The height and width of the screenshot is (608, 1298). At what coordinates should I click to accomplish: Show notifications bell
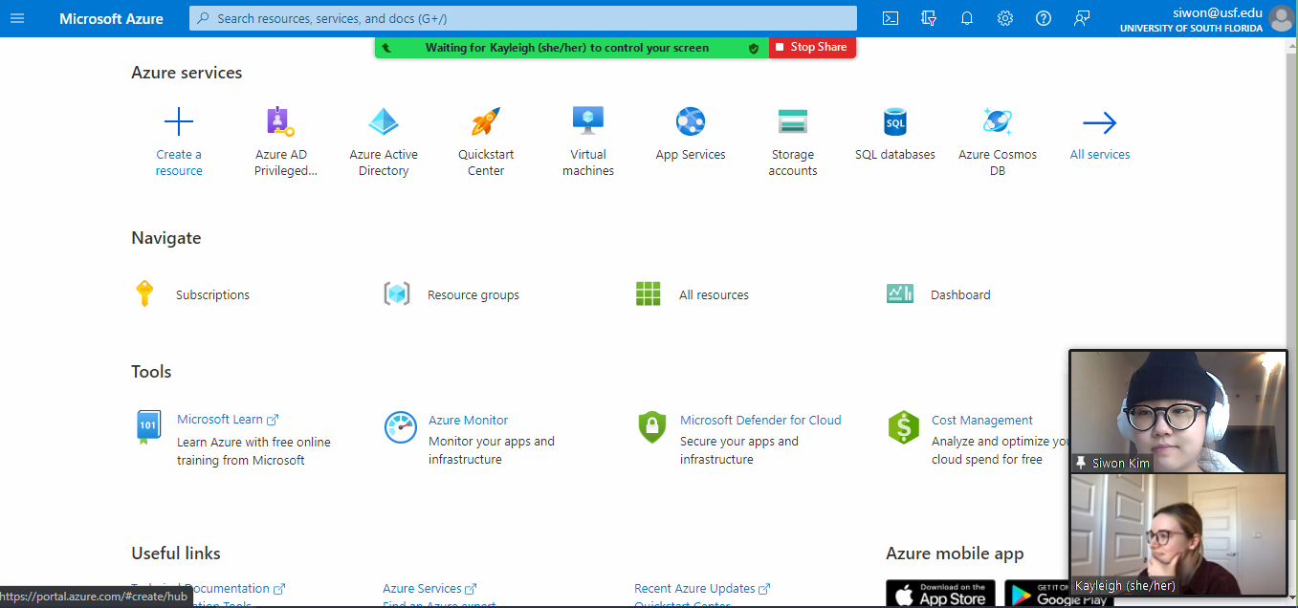[x=966, y=18]
